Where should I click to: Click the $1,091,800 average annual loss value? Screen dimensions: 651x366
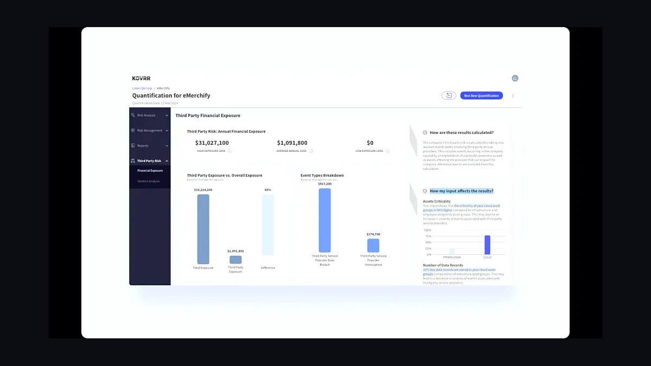(x=292, y=143)
